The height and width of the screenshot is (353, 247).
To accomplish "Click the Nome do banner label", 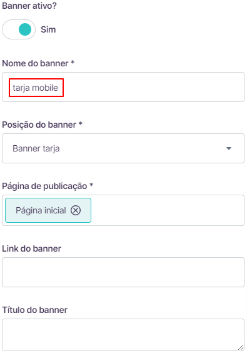I will pyautogui.click(x=38, y=63).
